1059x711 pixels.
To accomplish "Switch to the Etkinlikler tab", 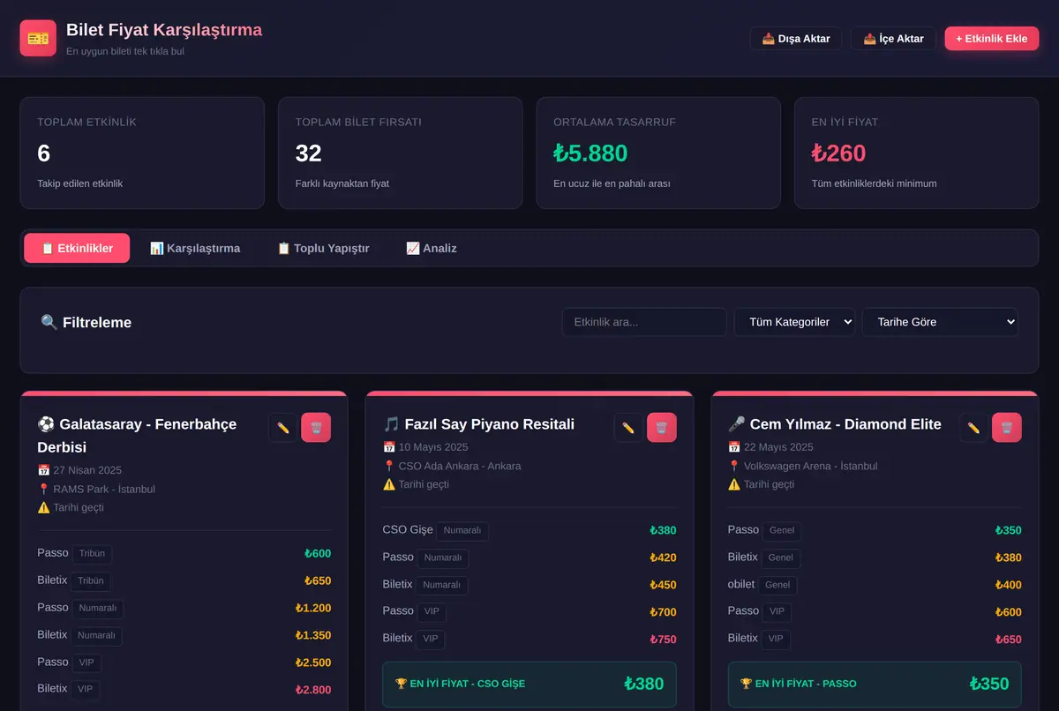I will (x=77, y=248).
